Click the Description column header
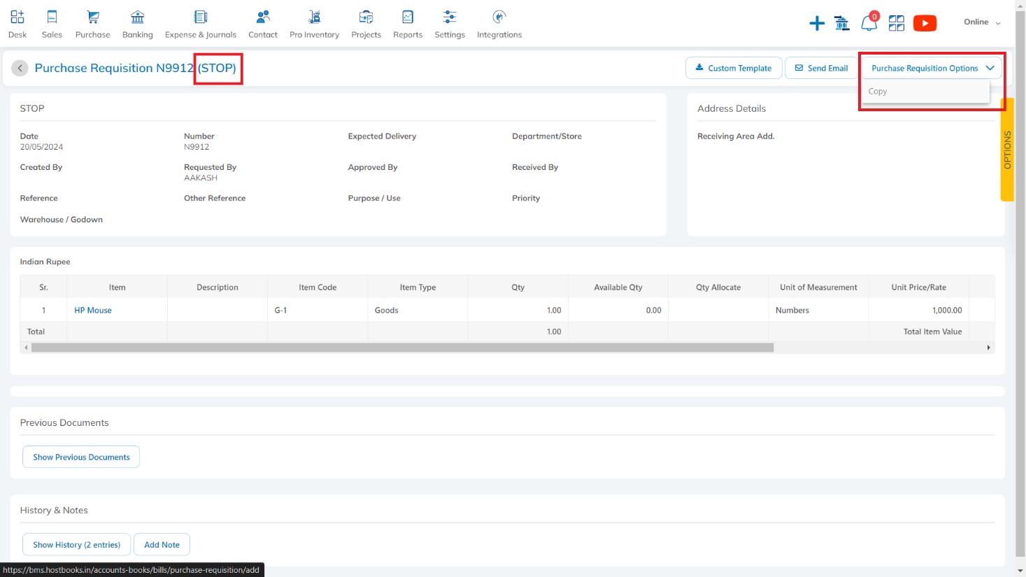This screenshot has width=1026, height=577. [x=218, y=287]
